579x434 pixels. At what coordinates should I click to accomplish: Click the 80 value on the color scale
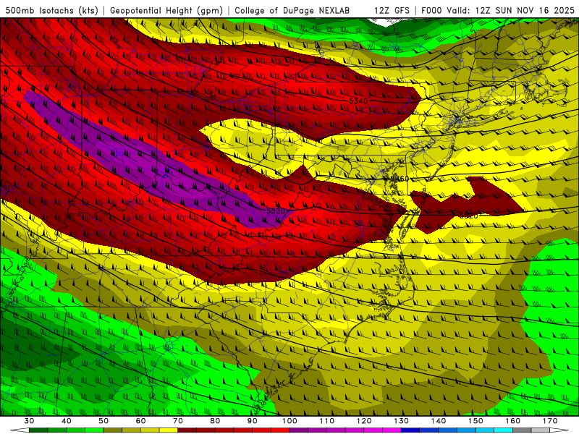(x=215, y=421)
